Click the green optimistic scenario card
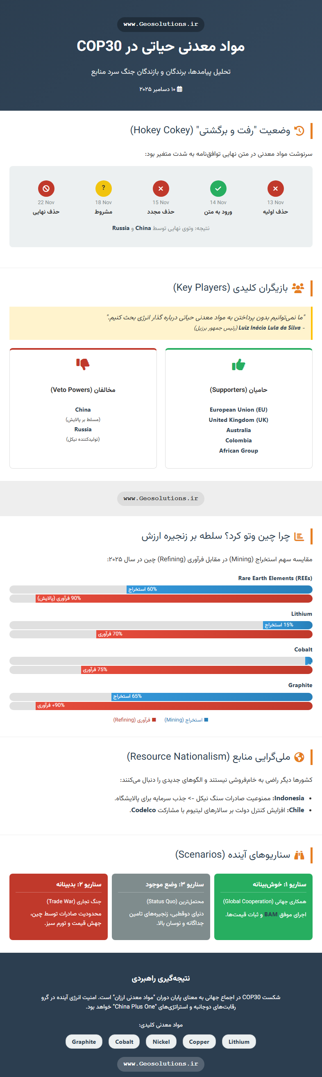The height and width of the screenshot is (1077, 322). pos(263,906)
